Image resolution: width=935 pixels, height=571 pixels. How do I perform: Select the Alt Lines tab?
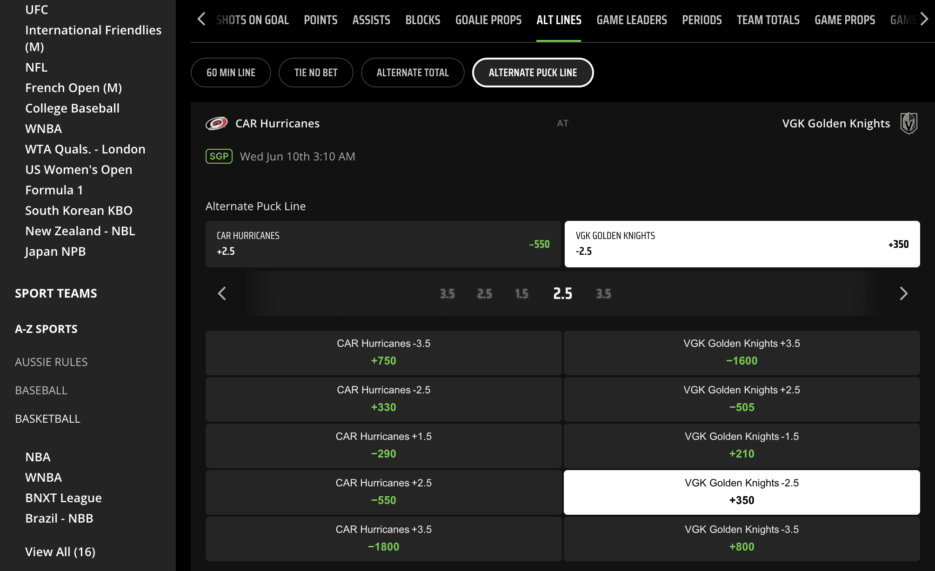point(559,20)
